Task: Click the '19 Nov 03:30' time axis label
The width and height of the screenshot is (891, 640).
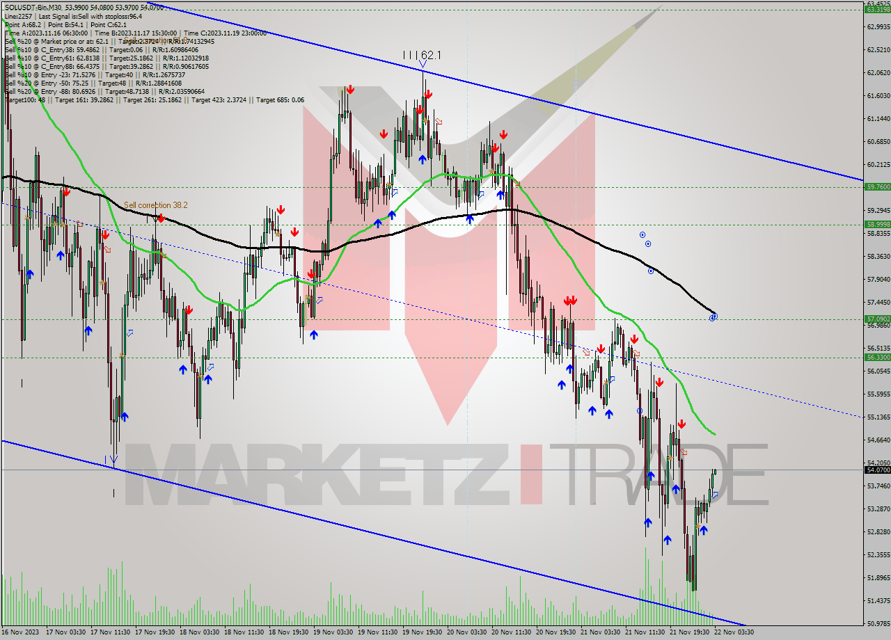Action: (333, 632)
